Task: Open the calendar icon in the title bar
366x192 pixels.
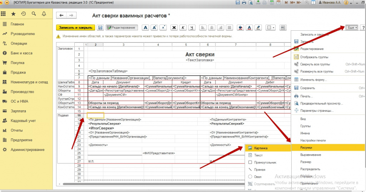Action: click(x=278, y=2)
